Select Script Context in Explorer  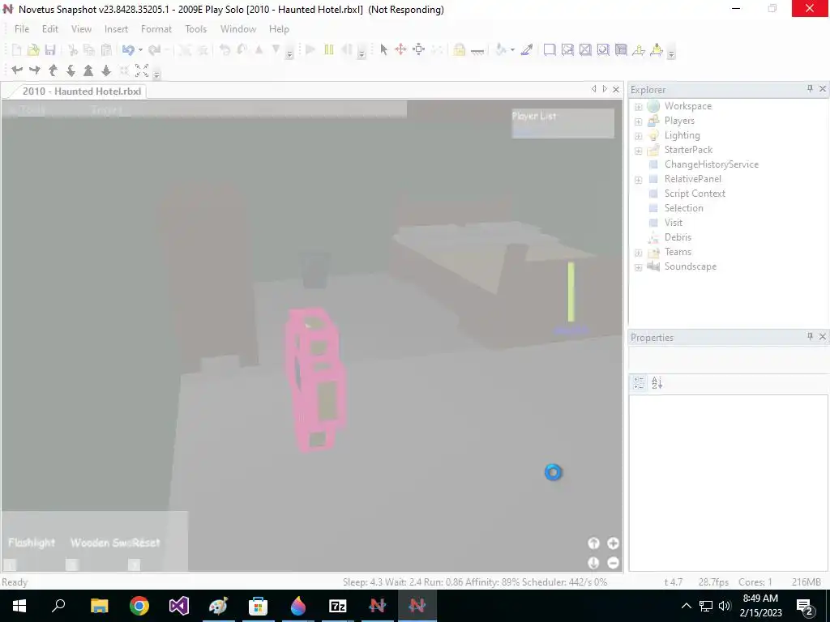pos(695,194)
